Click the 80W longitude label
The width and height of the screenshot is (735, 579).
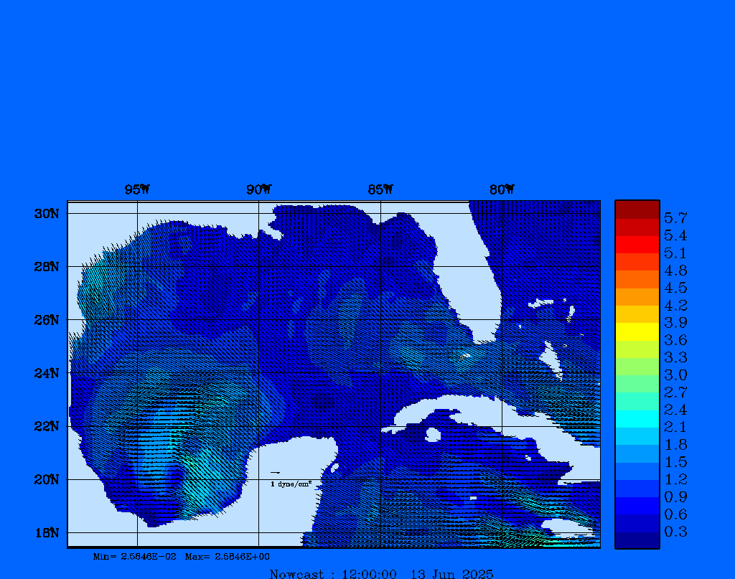(x=502, y=189)
